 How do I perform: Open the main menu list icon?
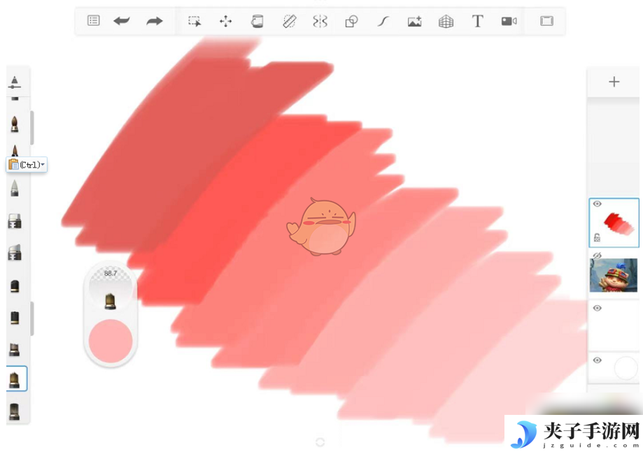(94, 20)
